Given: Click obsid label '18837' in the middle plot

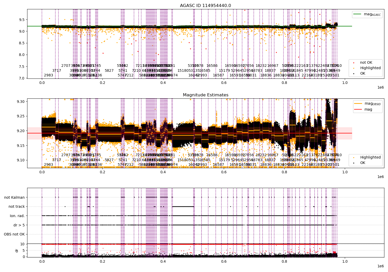Looking at the screenshot, I should [x=270, y=160].
